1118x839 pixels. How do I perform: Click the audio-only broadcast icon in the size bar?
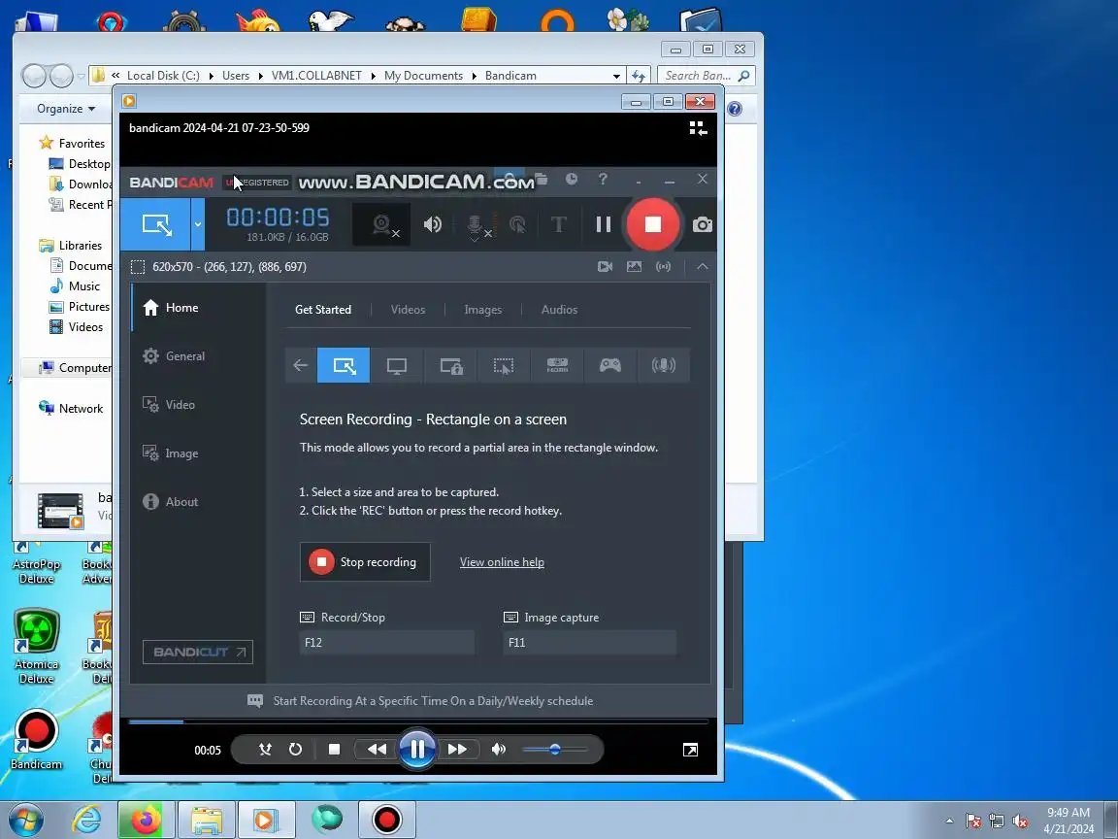coord(664,266)
